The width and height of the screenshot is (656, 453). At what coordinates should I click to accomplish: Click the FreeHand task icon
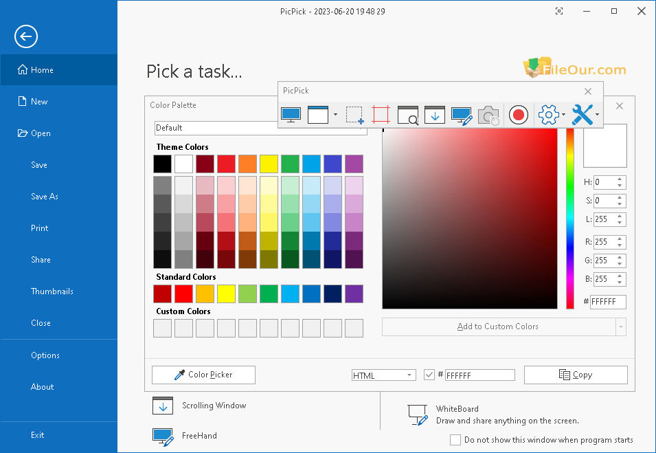tap(163, 437)
